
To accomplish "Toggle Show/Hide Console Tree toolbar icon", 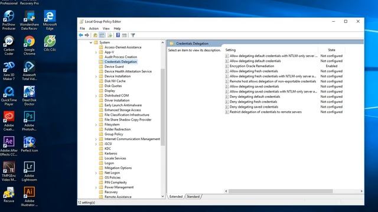I will (x=102, y=35).
